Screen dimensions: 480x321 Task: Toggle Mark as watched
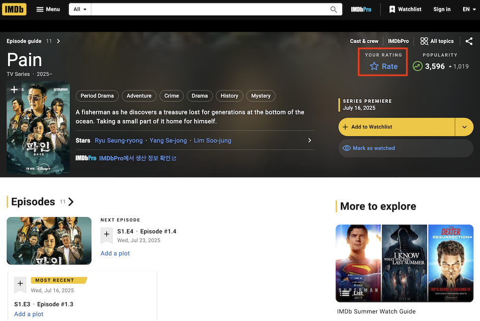pyautogui.click(x=406, y=148)
